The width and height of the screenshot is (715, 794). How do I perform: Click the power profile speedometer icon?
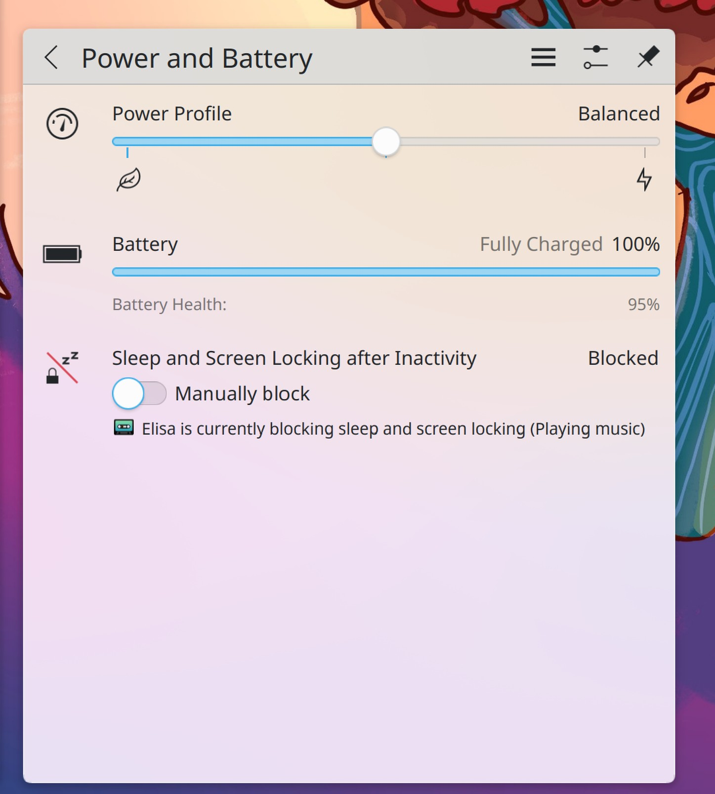click(62, 124)
